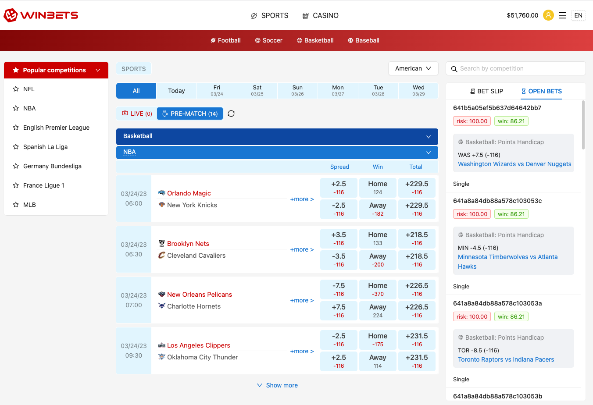Image resolution: width=593 pixels, height=405 pixels.
Task: Select the Mon 03/27 date tab
Action: (x=338, y=91)
